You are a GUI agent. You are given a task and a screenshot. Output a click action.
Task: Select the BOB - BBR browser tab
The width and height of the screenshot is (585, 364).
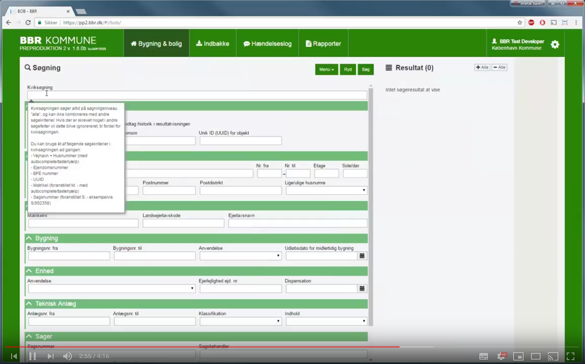tap(39, 11)
